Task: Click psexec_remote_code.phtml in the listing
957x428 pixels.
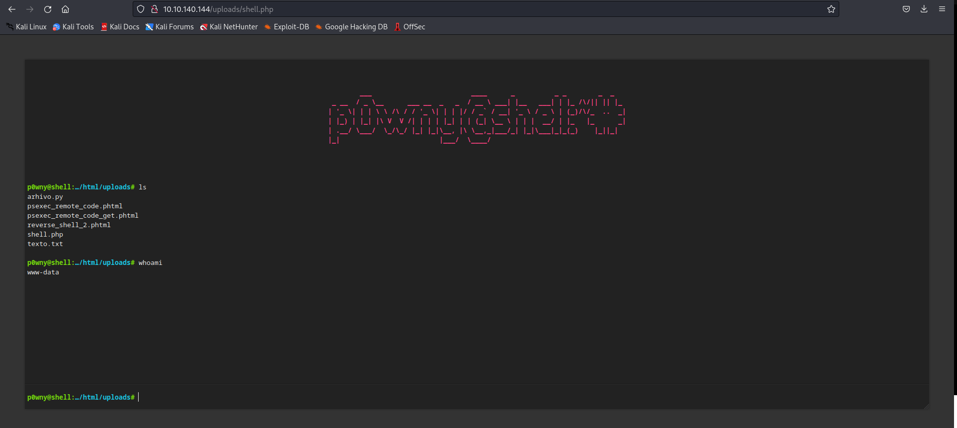Action: [x=75, y=206]
